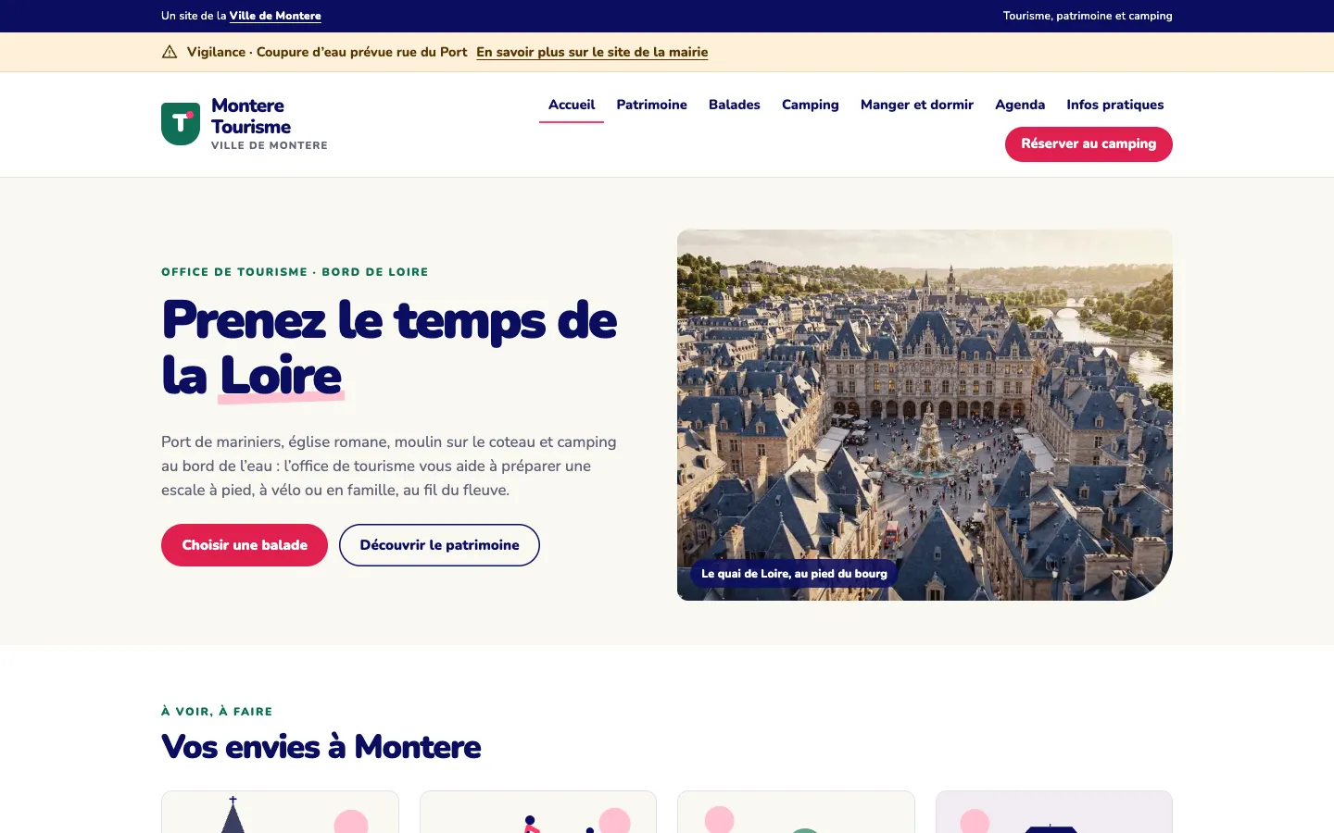Open the Ville de Montere link
The width and height of the screenshot is (1334, 833).
(x=275, y=16)
